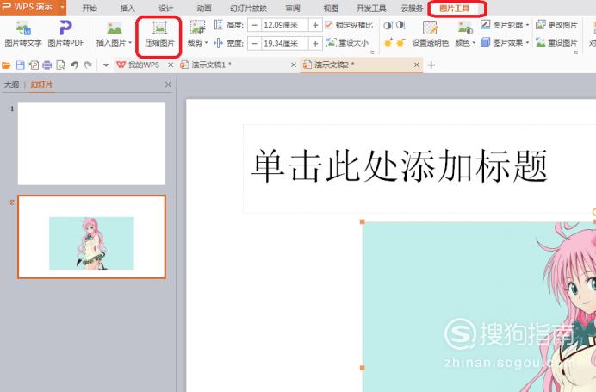Screen dimensions: 596x392
Task: Switch to the 演示文稿1 document tab
Action: [x=206, y=65]
